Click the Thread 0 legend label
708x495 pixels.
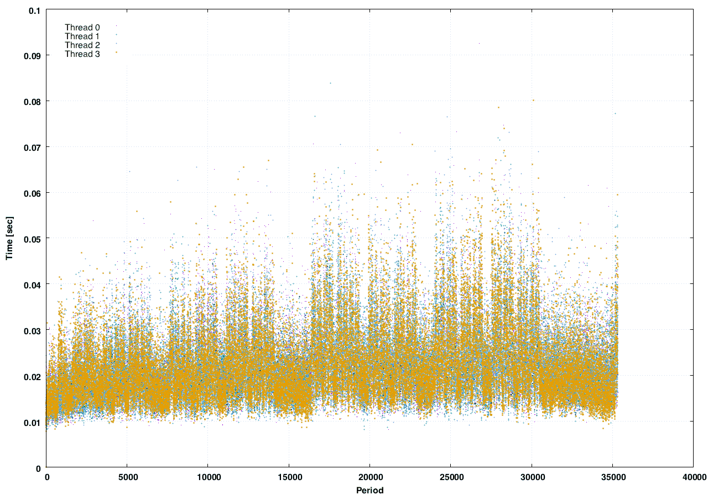[82, 27]
